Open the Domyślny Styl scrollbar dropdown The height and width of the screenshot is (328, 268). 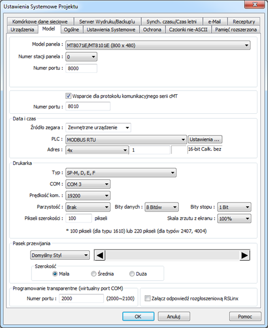tap(60, 255)
